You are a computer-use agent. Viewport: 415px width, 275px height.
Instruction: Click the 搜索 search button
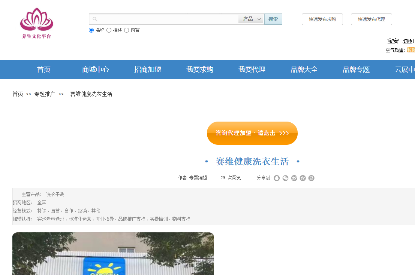(x=273, y=19)
